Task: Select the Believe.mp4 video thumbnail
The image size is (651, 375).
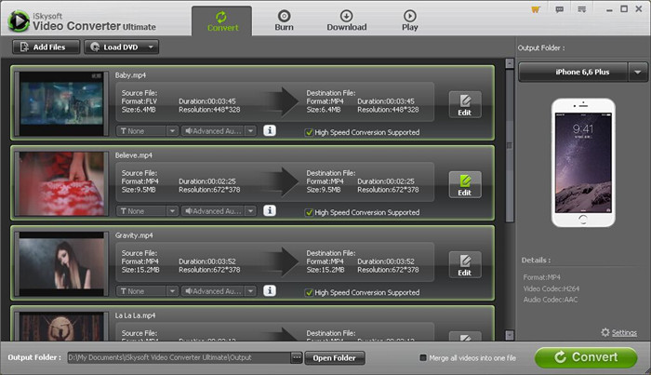Action: click(x=61, y=184)
